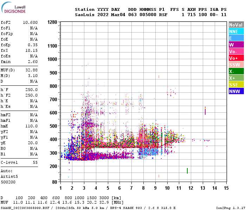Click the purple W echo bar near 13 MHz

[x=205, y=111]
